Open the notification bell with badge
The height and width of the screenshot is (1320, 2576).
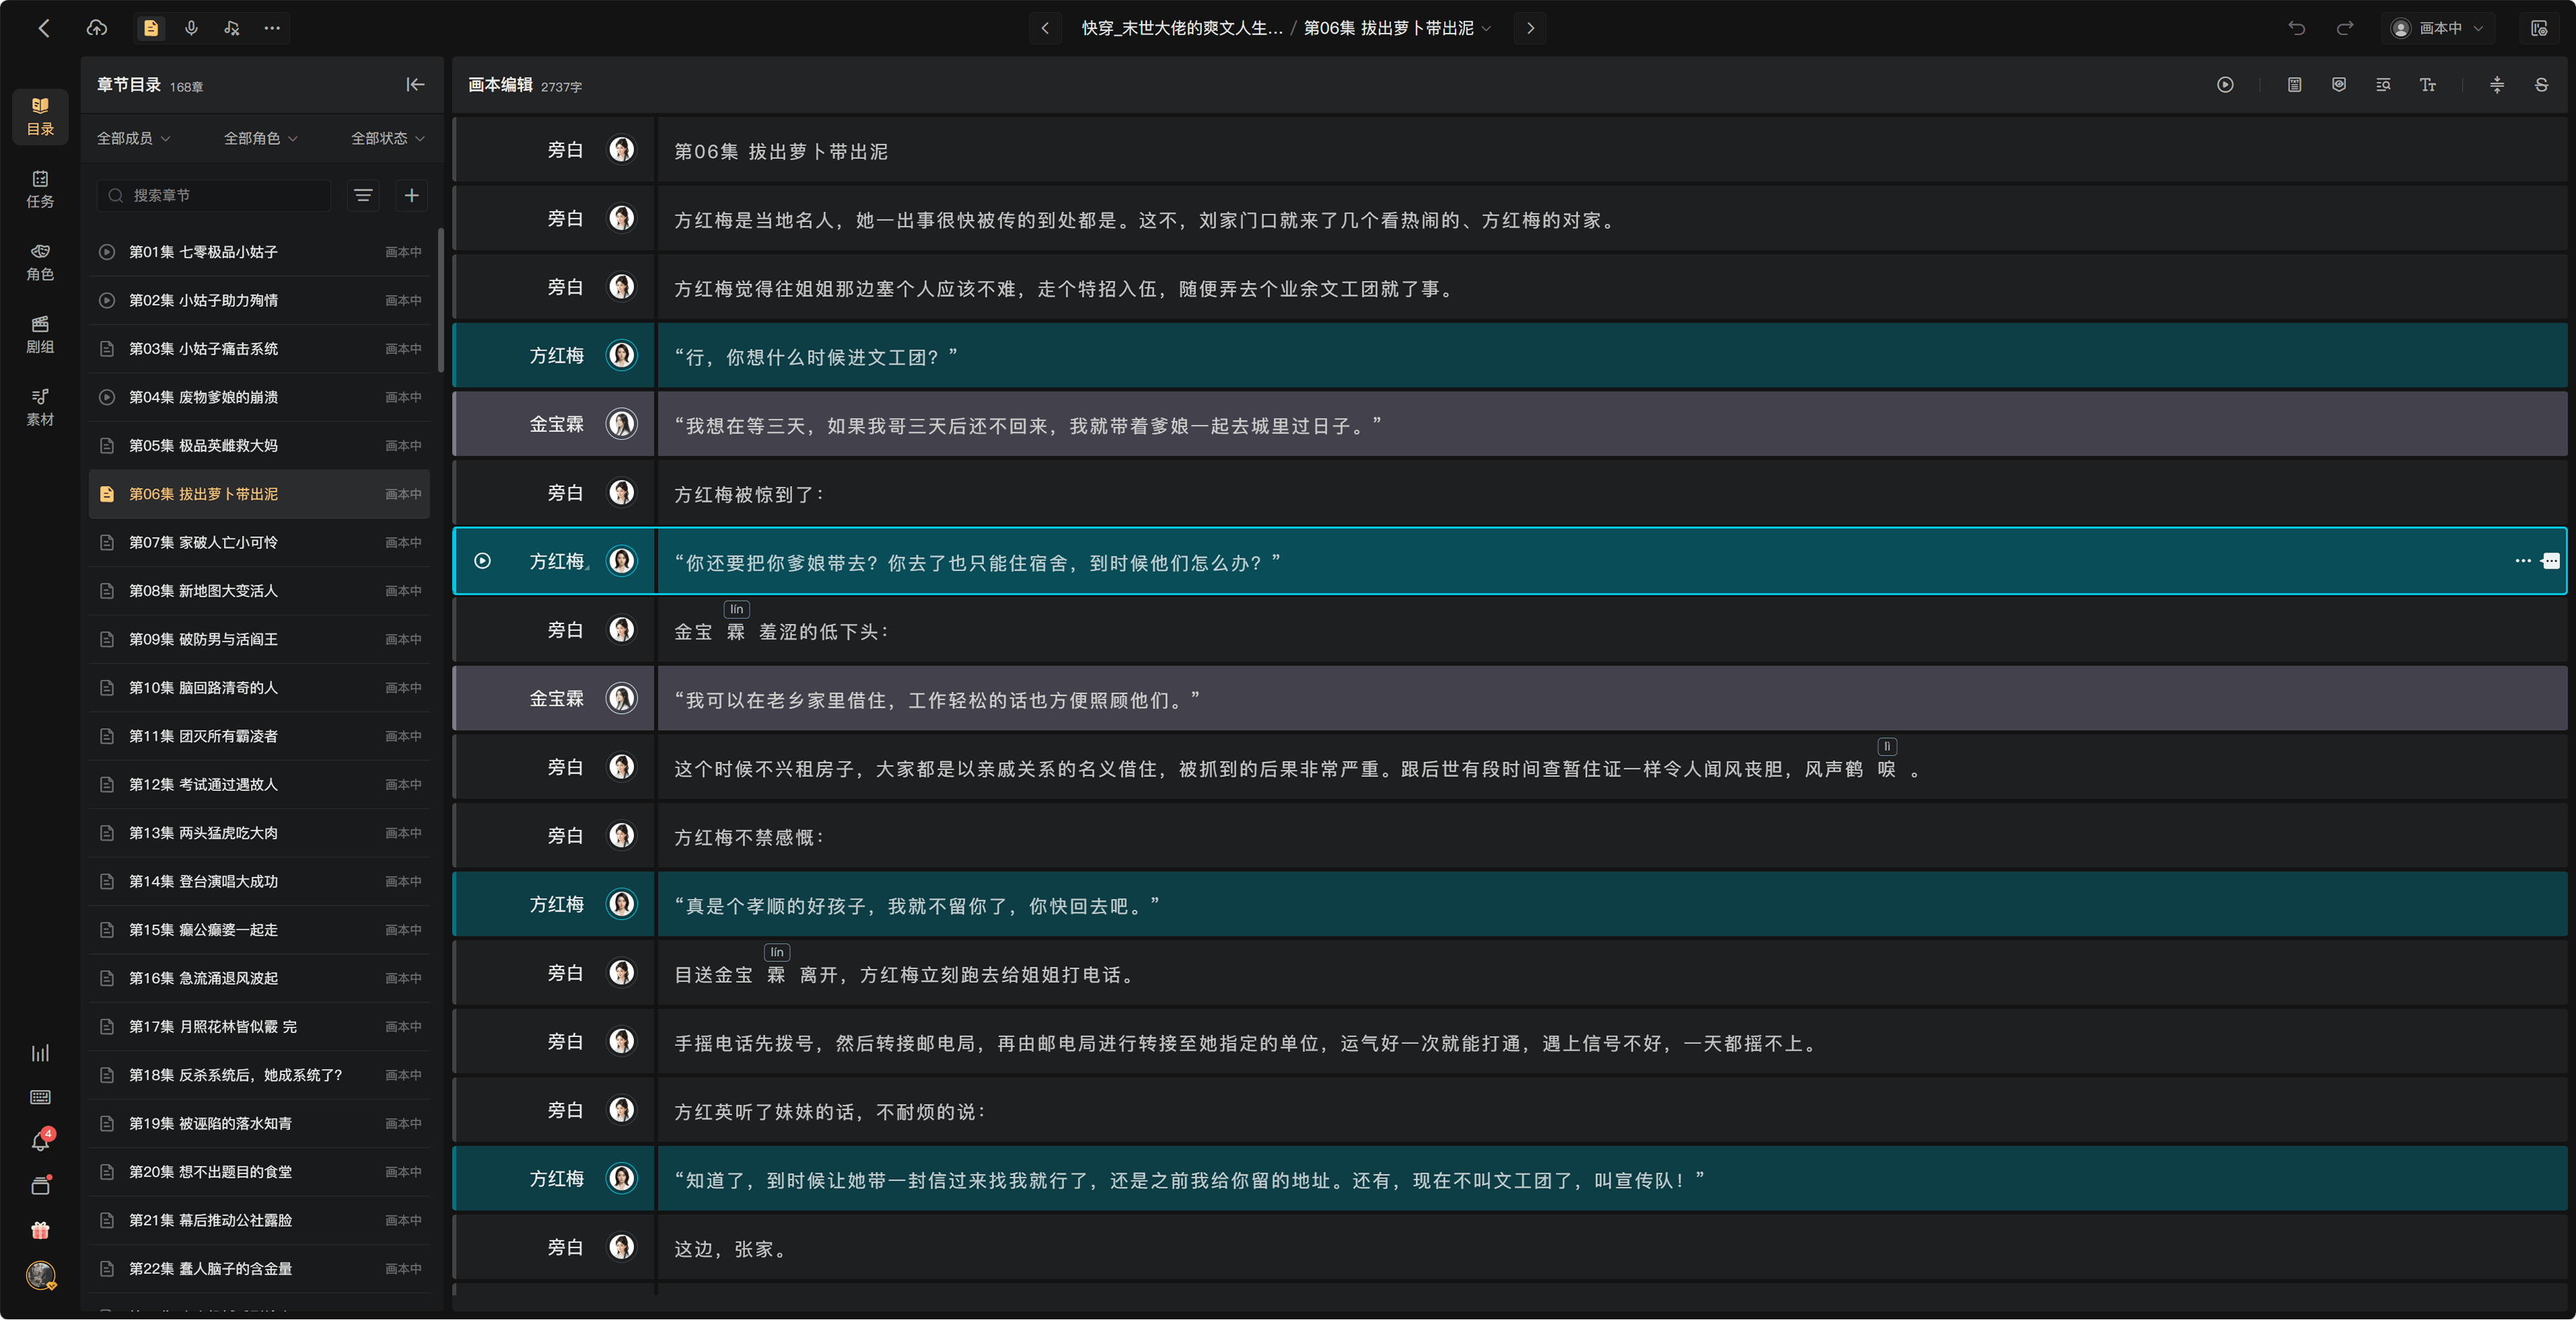(x=41, y=1141)
